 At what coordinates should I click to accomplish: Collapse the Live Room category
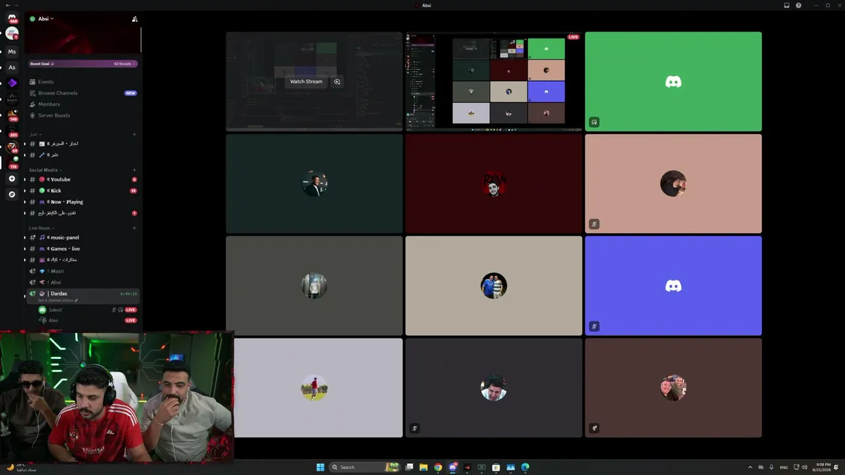41,228
